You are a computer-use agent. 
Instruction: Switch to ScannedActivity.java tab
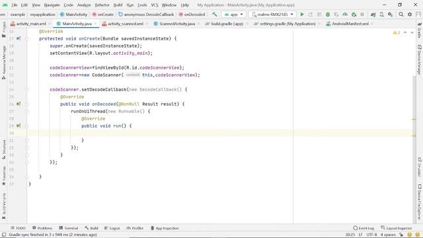click(x=176, y=24)
